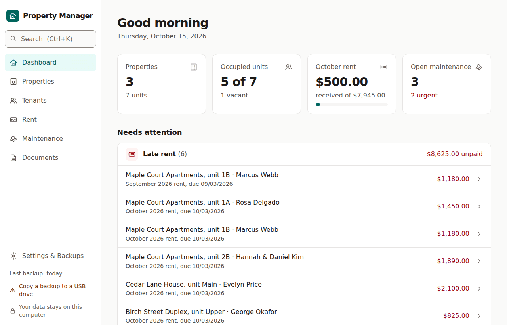Click the lock icon beside the data privacy note
Image resolution: width=507 pixels, height=325 pixels.
(13, 311)
